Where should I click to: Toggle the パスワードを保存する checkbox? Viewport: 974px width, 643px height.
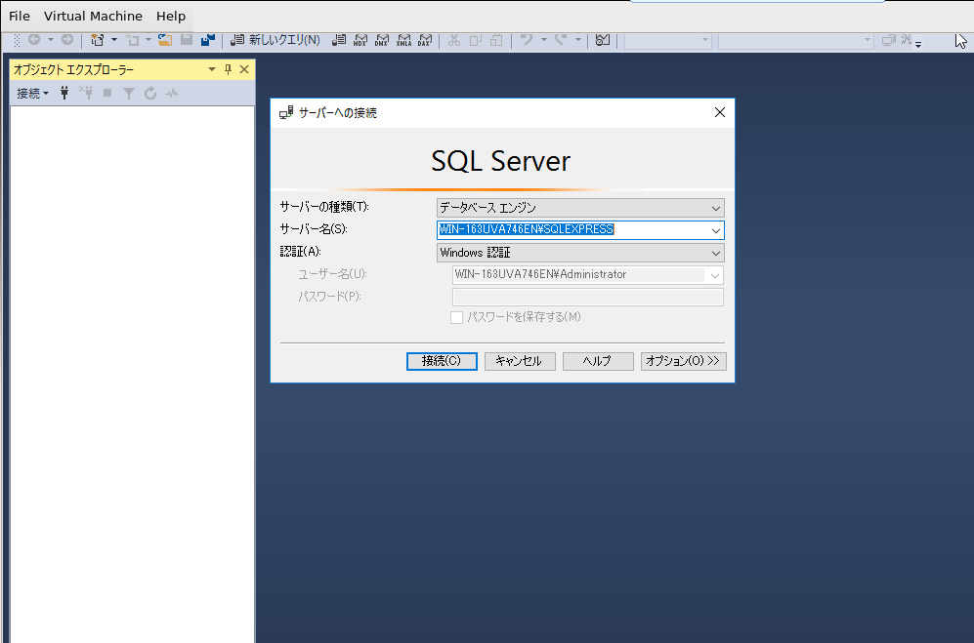click(456, 317)
